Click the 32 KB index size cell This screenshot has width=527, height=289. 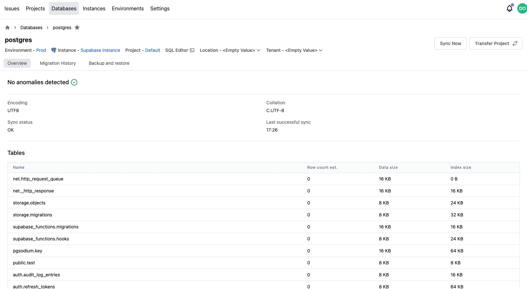click(x=457, y=215)
